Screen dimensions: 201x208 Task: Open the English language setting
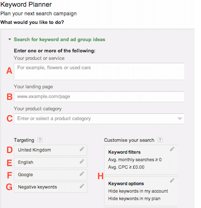(50, 162)
